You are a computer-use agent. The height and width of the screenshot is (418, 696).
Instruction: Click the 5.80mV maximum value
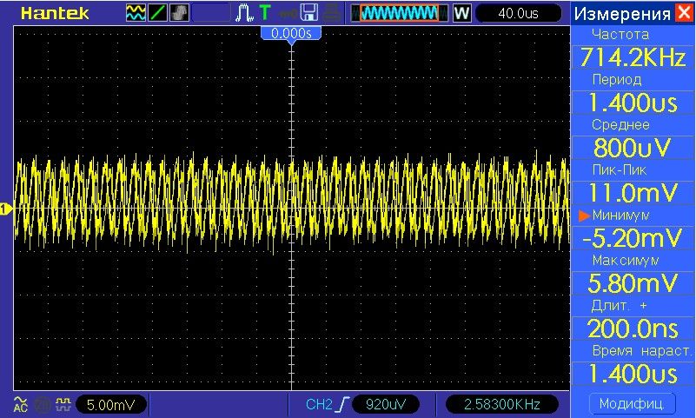pos(633,283)
